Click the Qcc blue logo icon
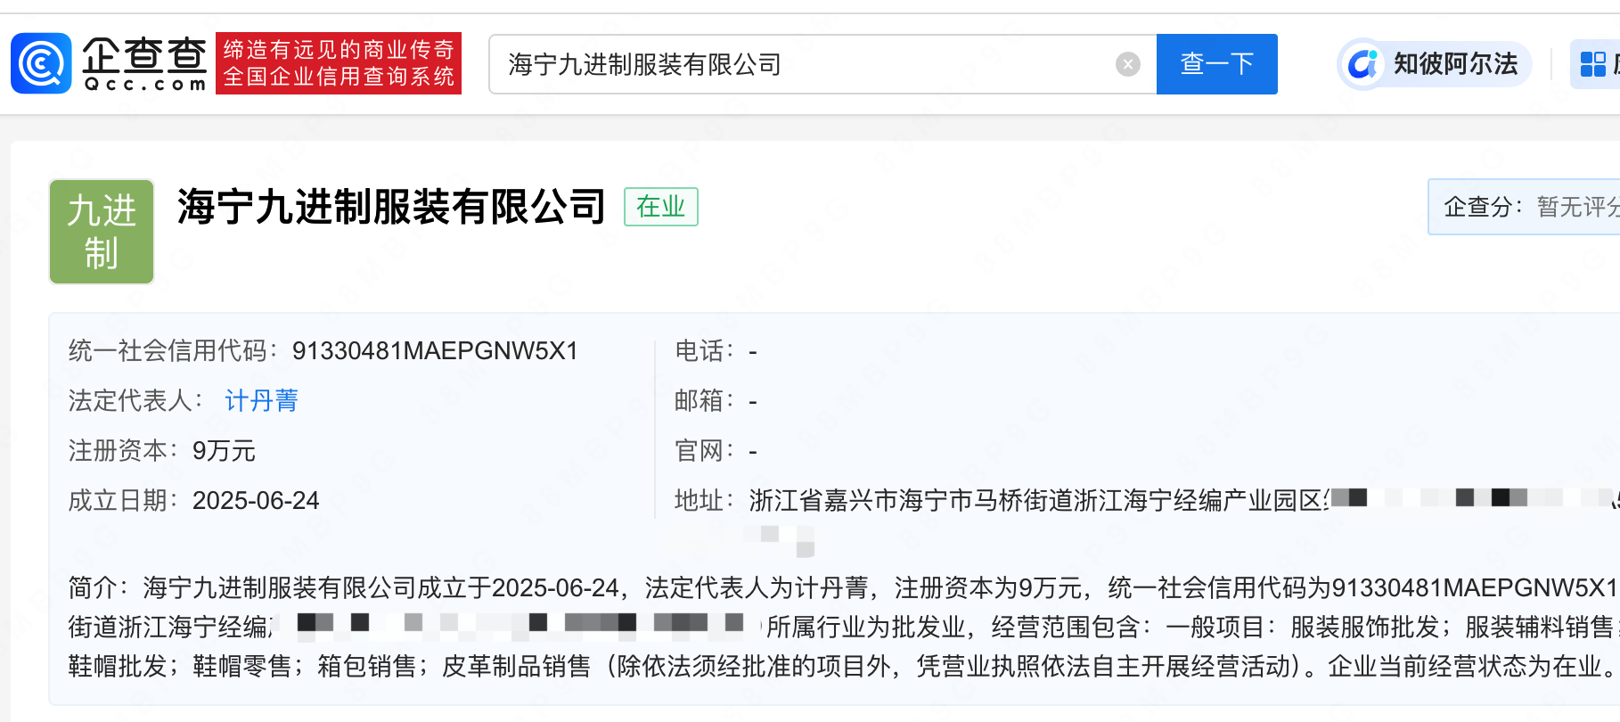 pos(41,63)
